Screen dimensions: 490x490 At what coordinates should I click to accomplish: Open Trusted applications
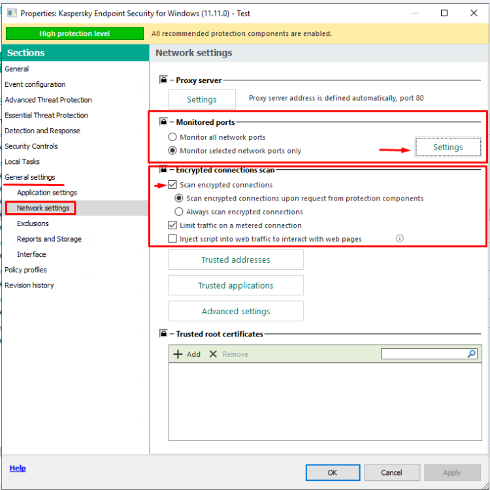pos(236,286)
